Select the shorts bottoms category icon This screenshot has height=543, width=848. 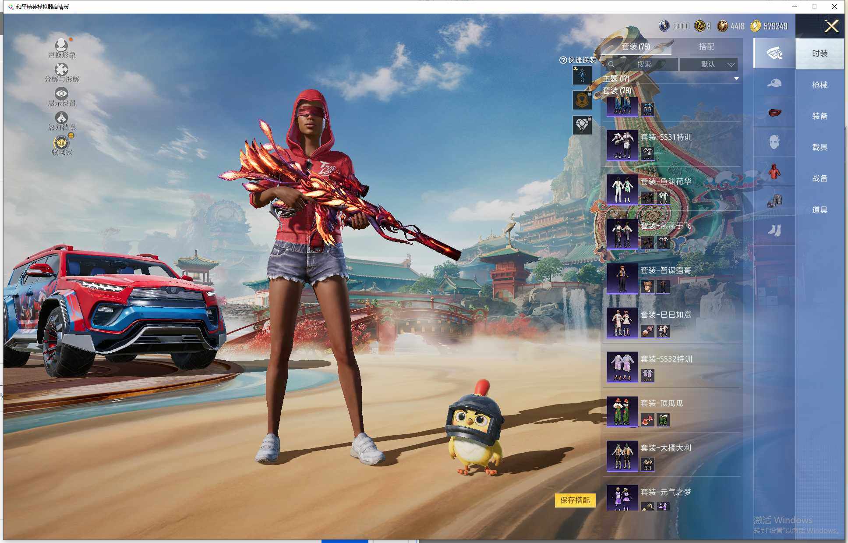point(774,201)
